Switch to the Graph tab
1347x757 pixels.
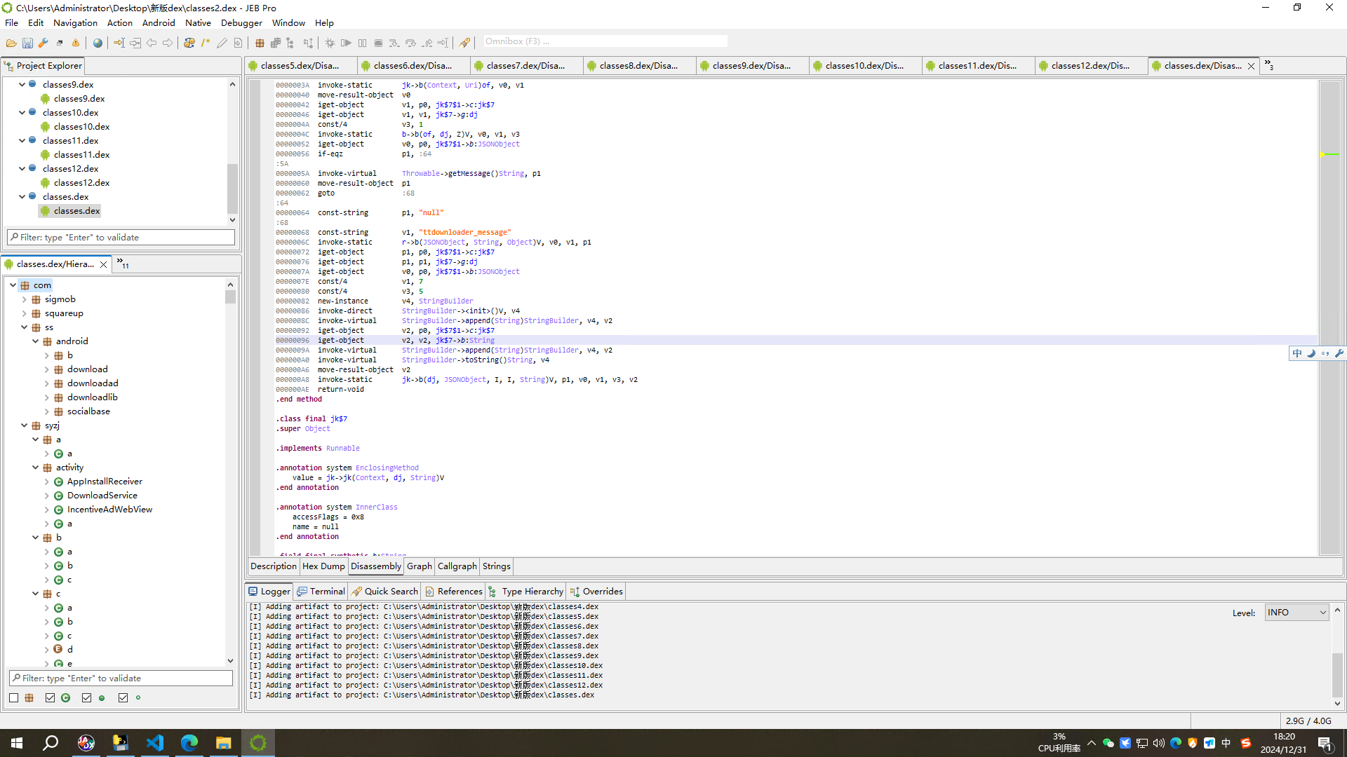(x=419, y=566)
